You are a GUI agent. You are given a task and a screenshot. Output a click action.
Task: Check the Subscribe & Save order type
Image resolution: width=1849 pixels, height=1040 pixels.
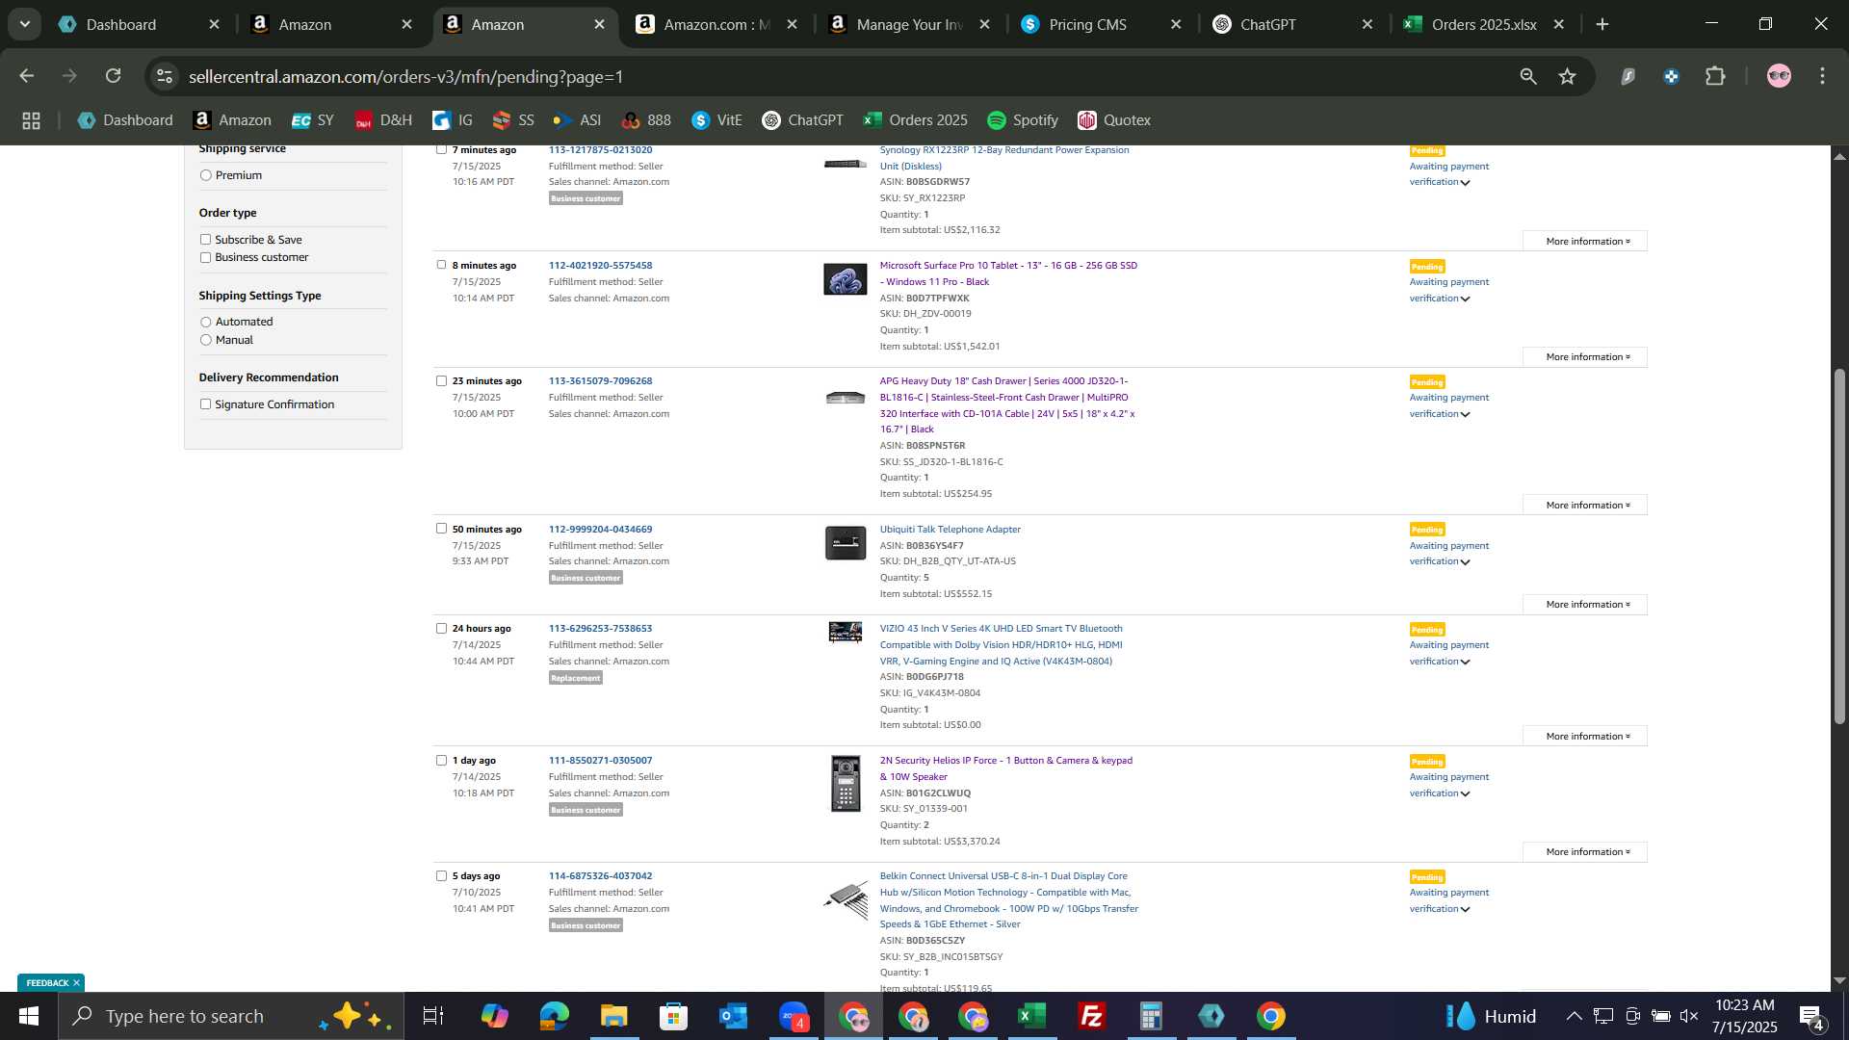tap(205, 240)
